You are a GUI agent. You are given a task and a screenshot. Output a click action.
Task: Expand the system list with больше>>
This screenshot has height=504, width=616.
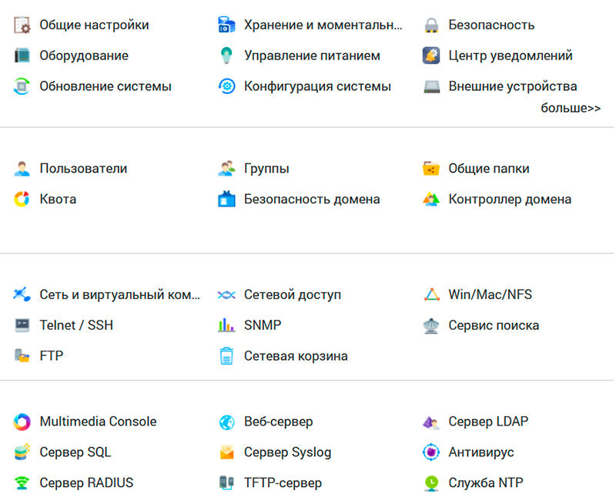click(x=570, y=108)
